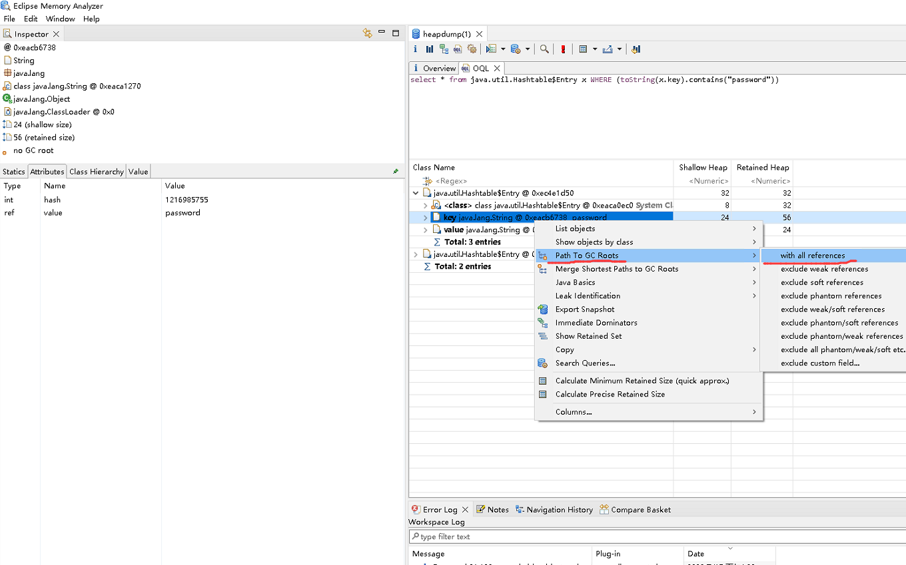906x565 pixels.
Task: Close the Error Log tab
Action: click(465, 510)
